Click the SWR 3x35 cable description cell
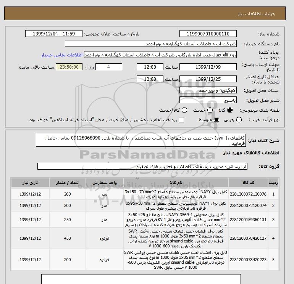Viewport: 294px width, 284px height. tap(176, 260)
